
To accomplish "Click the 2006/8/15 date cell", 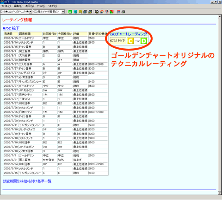I will coord(11,47).
